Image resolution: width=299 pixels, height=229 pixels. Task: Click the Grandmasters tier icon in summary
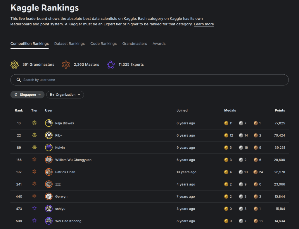pos(15,64)
